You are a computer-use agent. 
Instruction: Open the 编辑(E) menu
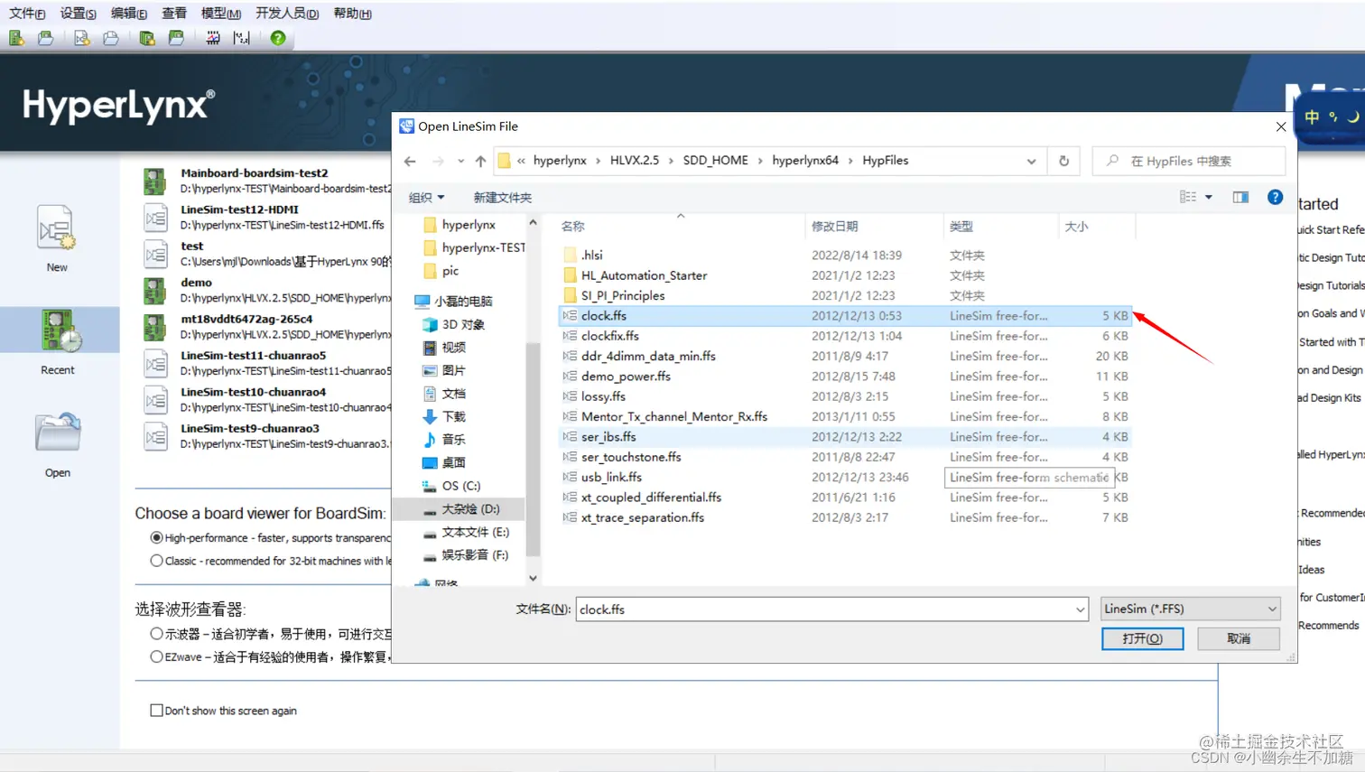[x=129, y=13]
